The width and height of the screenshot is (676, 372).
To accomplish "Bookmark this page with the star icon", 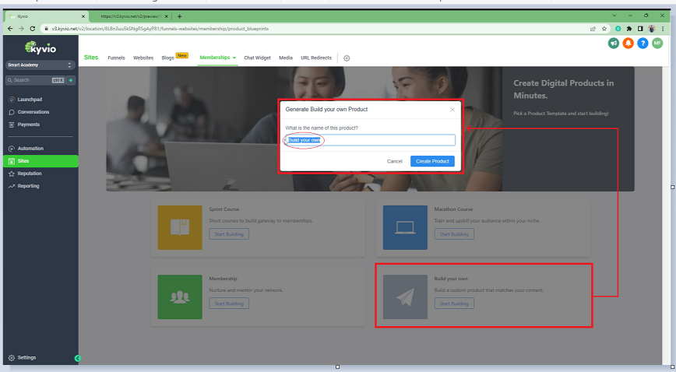I will pos(604,28).
